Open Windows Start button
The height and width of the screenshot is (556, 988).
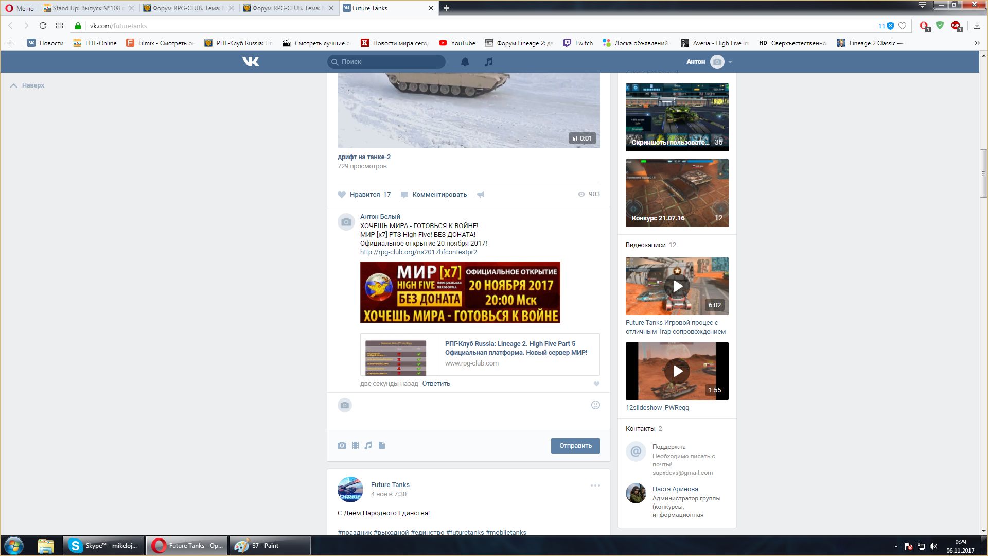click(x=14, y=546)
